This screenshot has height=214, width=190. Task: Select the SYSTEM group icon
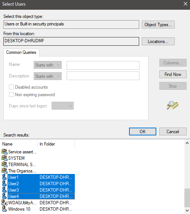click(x=4, y=158)
